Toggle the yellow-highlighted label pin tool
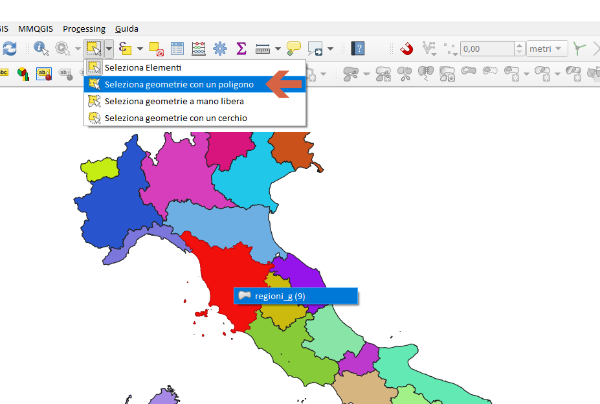Image resolution: width=600 pixels, height=404 pixels. click(x=44, y=74)
